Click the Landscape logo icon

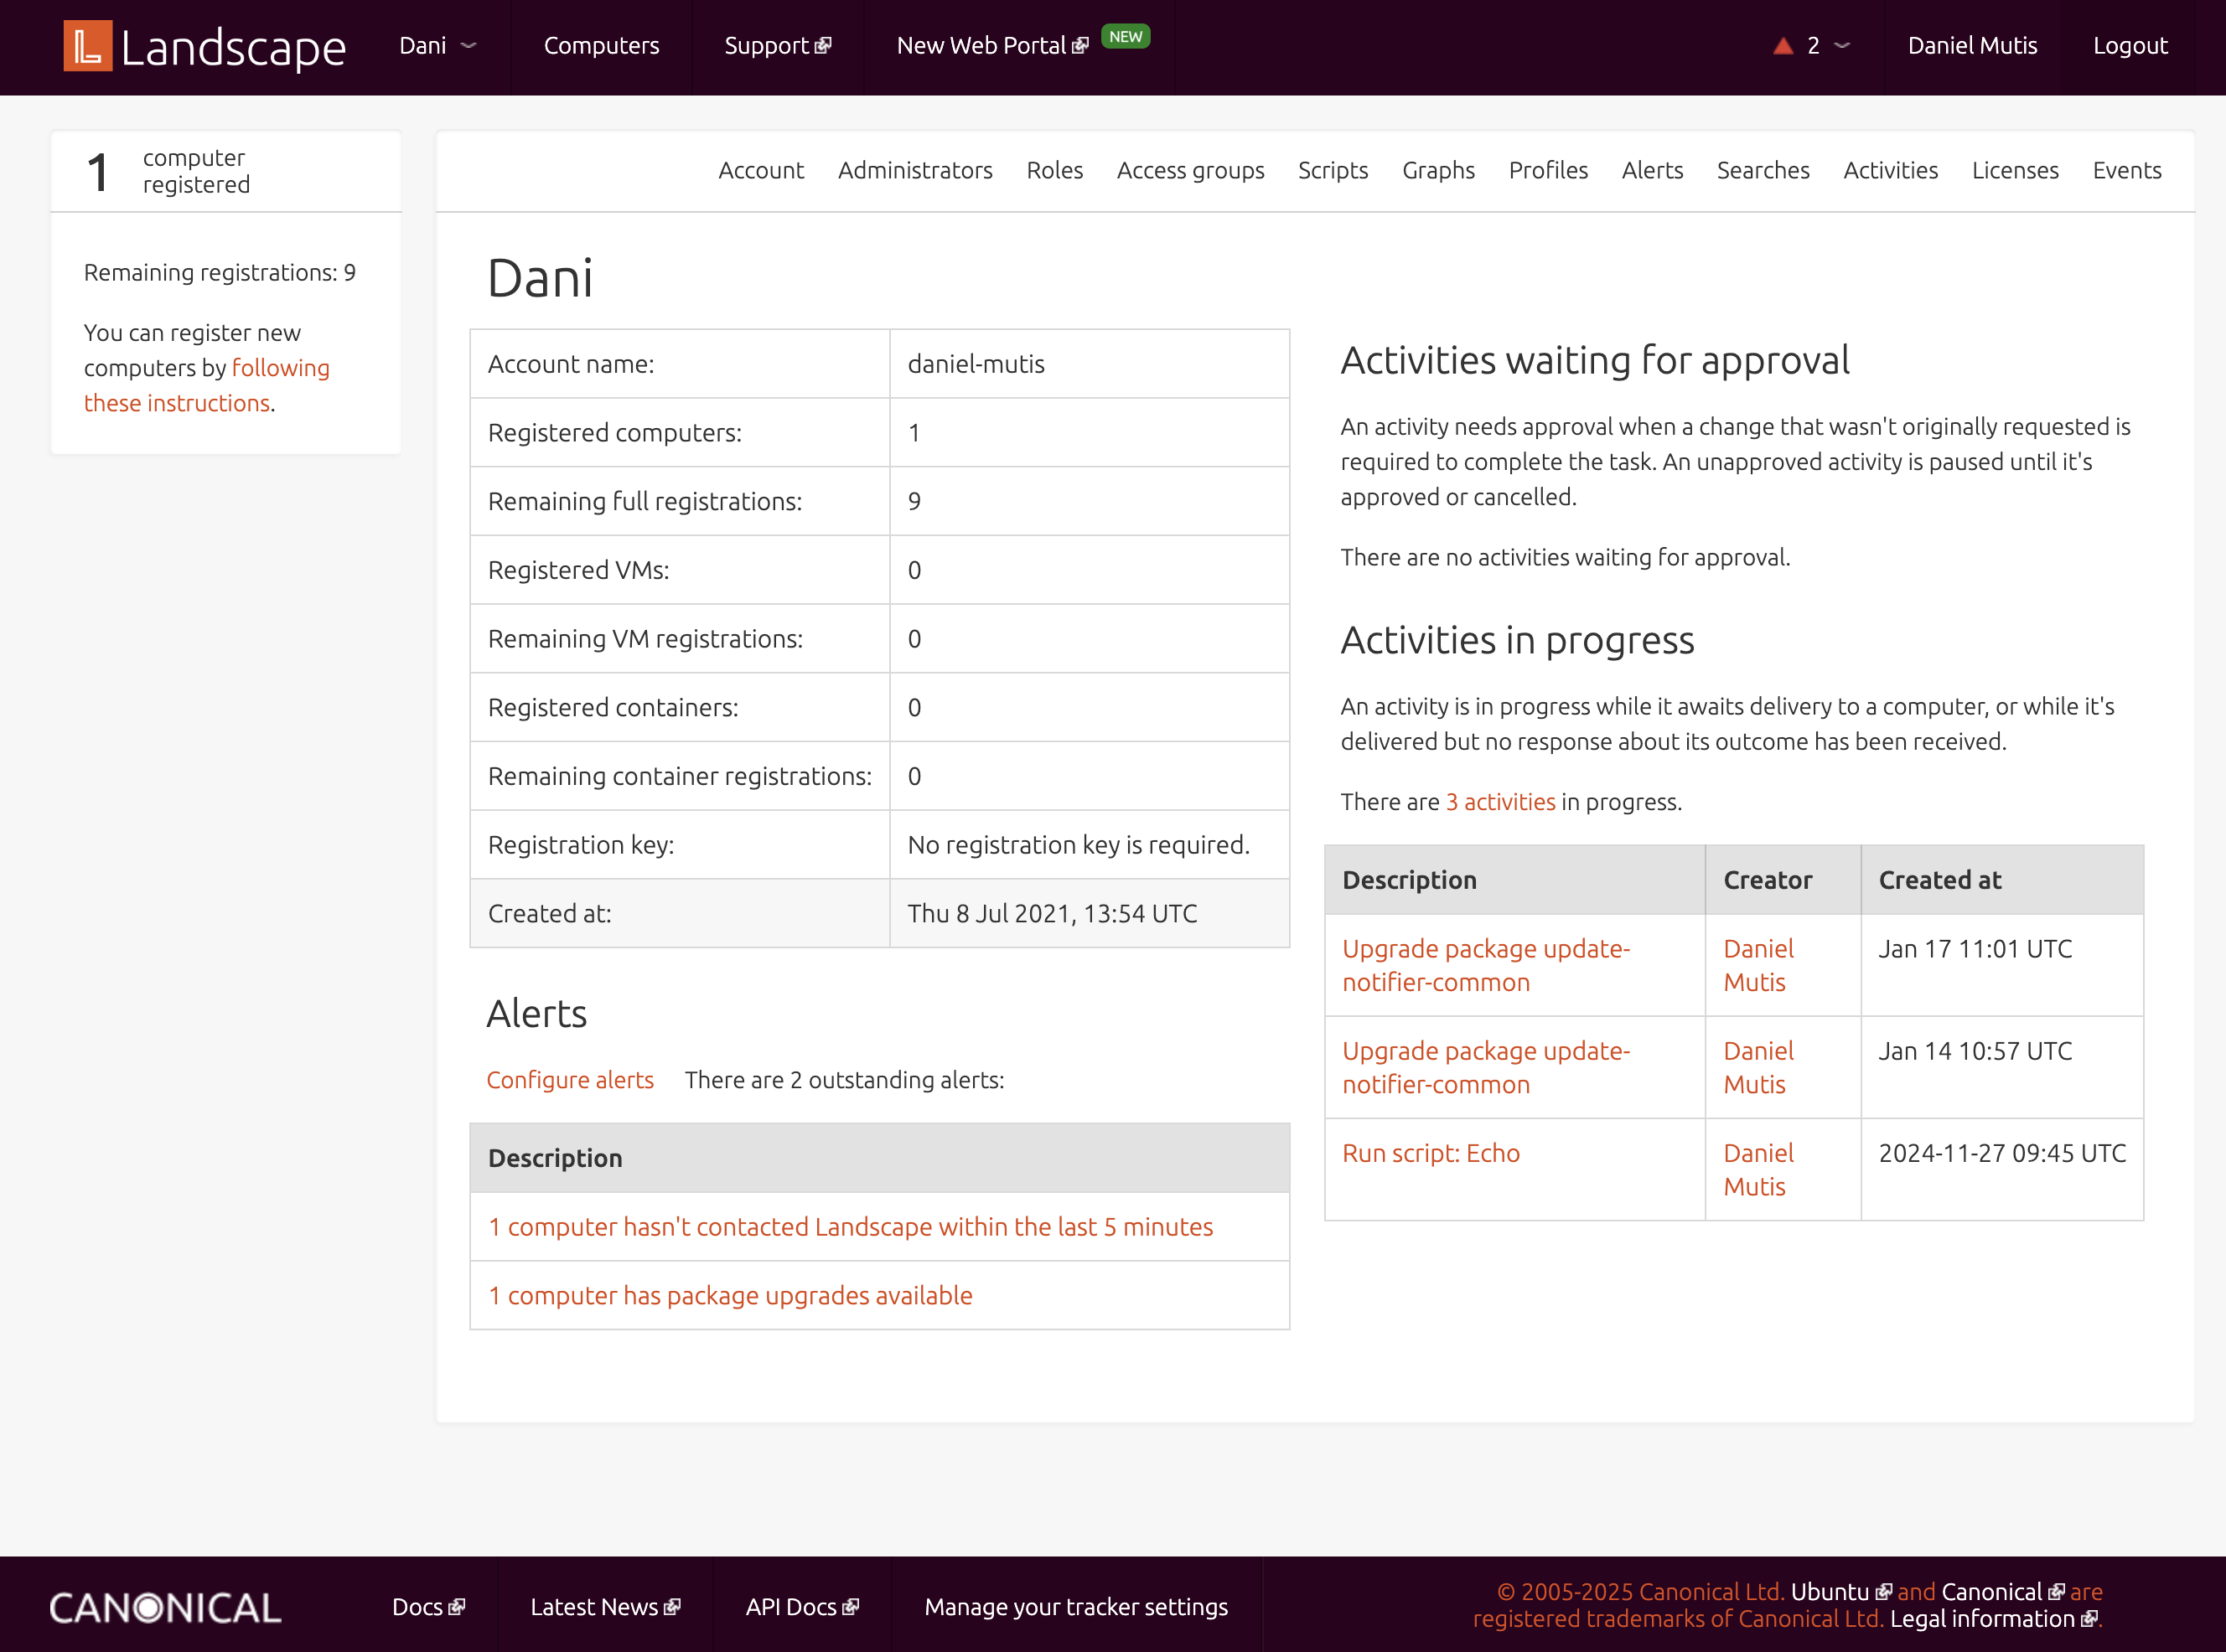point(87,46)
